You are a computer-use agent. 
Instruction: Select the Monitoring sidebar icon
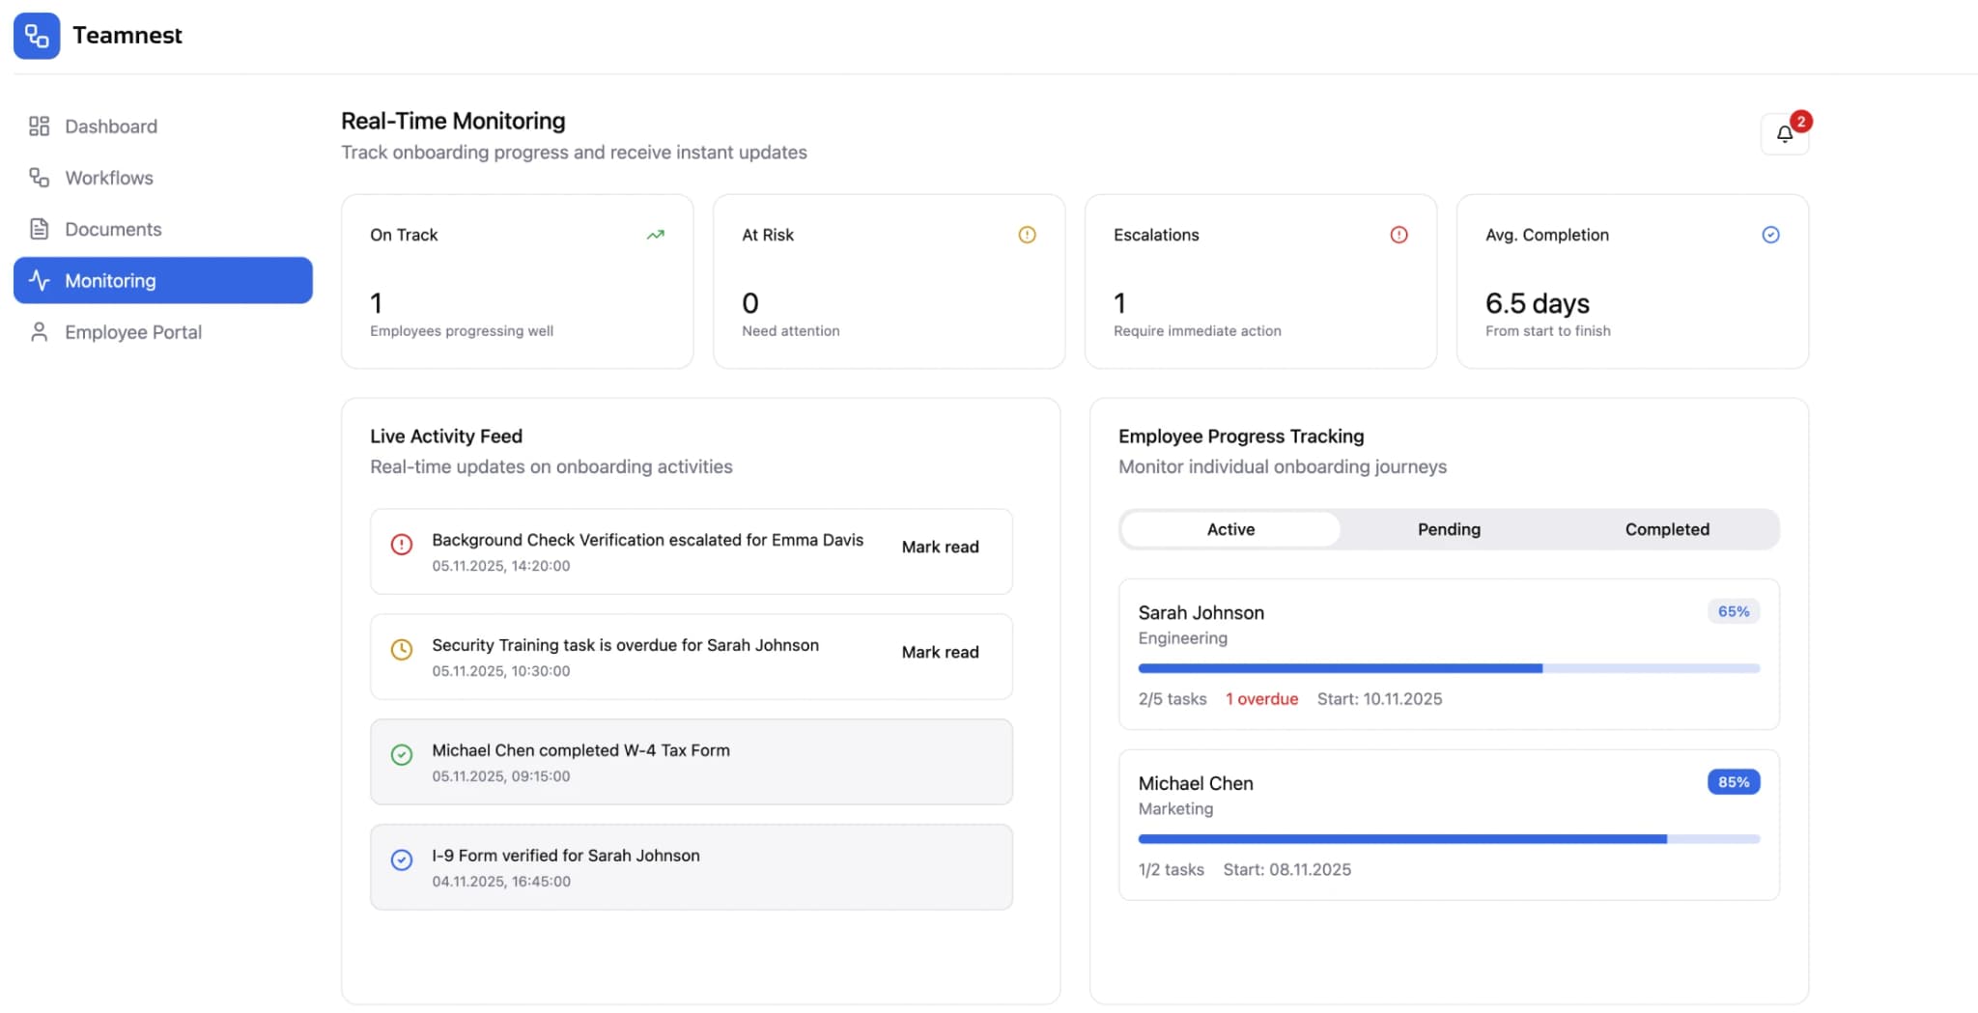(39, 280)
